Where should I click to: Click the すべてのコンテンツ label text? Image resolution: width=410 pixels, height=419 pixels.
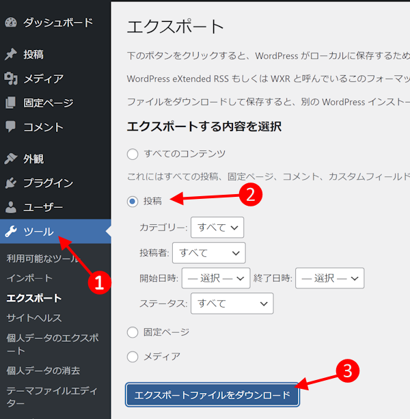pyautogui.click(x=184, y=154)
